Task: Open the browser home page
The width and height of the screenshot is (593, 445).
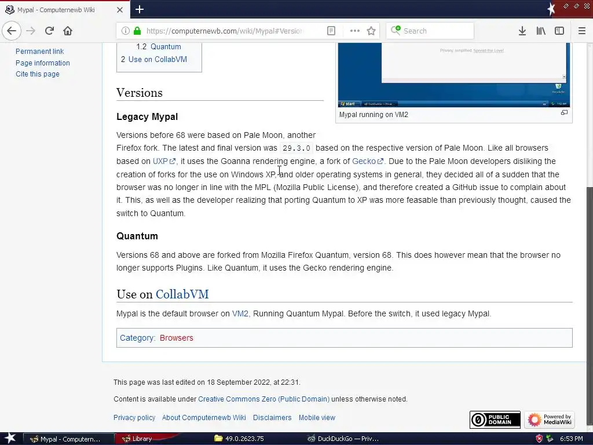Action: pyautogui.click(x=68, y=31)
